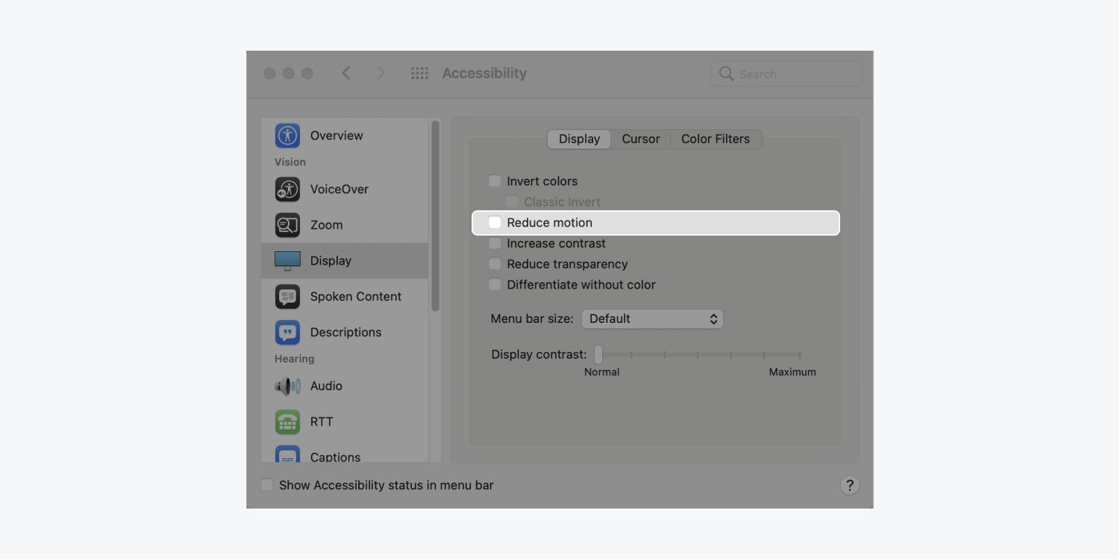Select the VoiceOver icon in sidebar
Image resolution: width=1120 pixels, height=560 pixels.
[x=287, y=189]
